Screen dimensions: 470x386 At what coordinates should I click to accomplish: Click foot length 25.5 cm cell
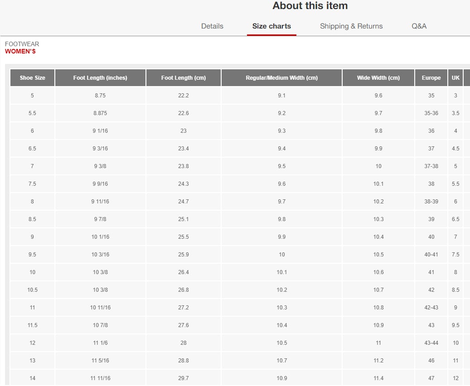184,237
